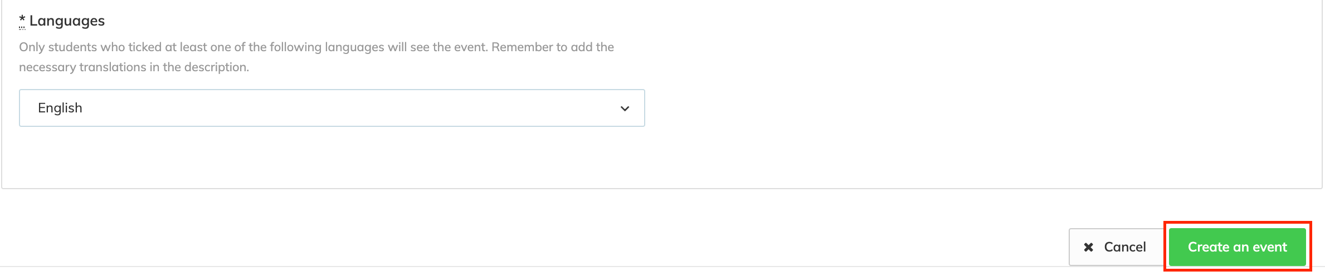Click 'Only students who ticked' hint line
1325x276 pixels.
pos(316,47)
